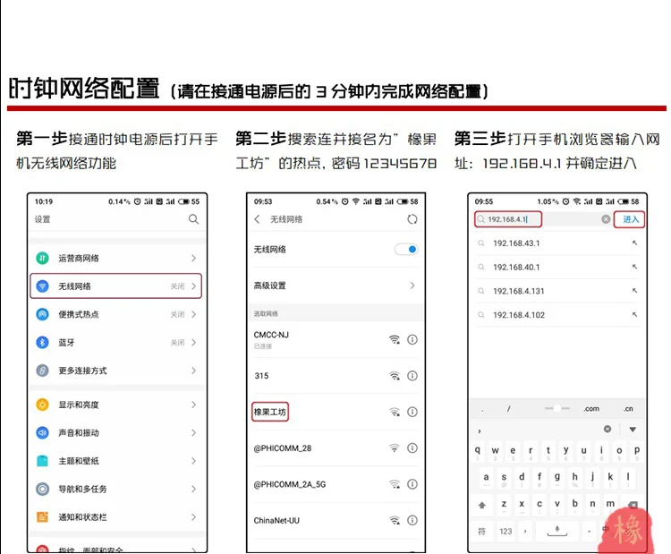The height and width of the screenshot is (554, 671).
Task: Tap the 便携式热点 hotspot icon
Action: click(42, 314)
